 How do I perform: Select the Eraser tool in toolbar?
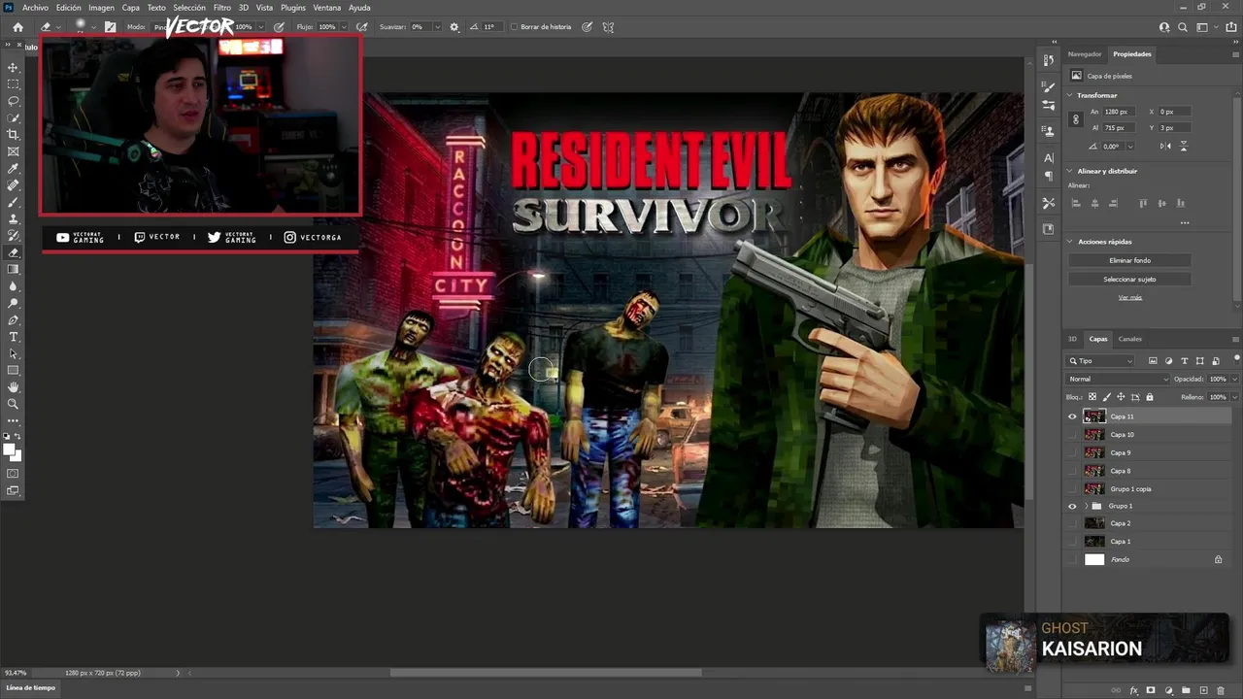coord(14,252)
